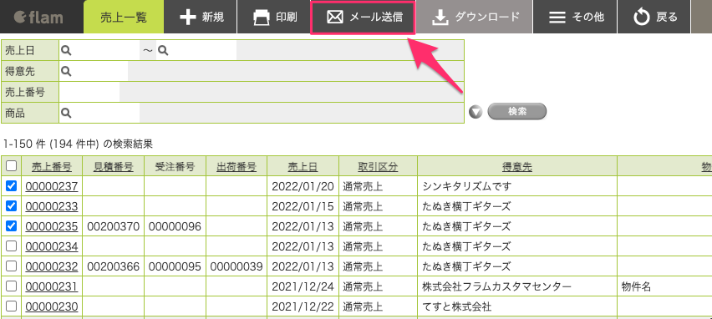
Task: Click the 得意先 input field
Action: click(x=99, y=71)
